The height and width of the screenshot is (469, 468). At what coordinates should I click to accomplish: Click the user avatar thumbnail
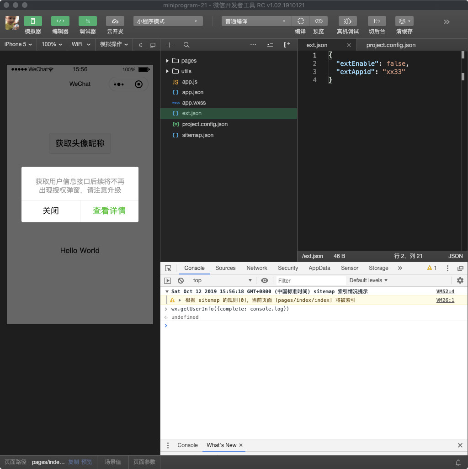(12, 23)
